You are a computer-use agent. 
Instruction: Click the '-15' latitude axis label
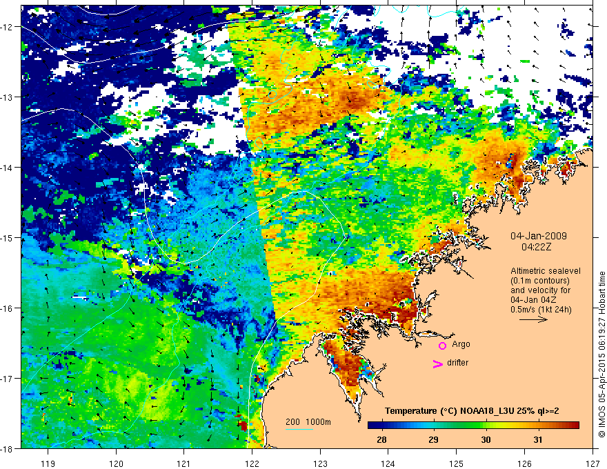pyautogui.click(x=7, y=237)
